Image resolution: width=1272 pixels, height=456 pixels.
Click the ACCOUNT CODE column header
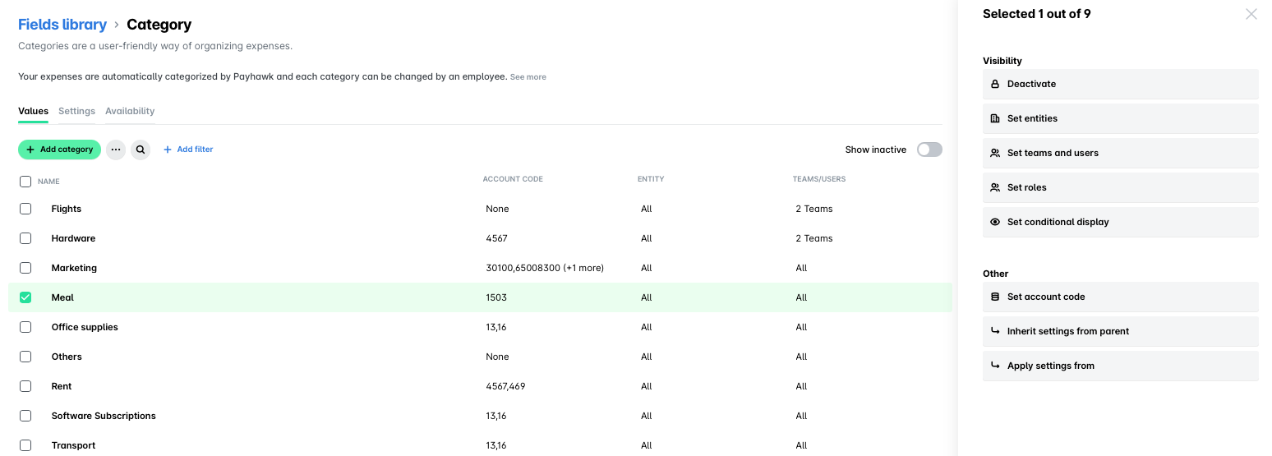tap(513, 179)
